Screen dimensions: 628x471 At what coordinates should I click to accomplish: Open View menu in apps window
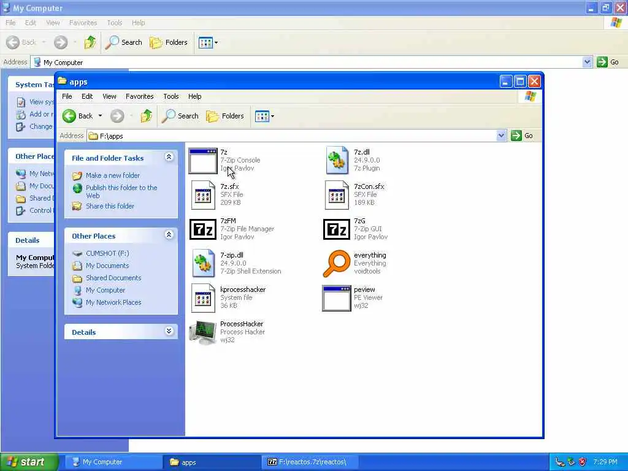click(x=109, y=96)
